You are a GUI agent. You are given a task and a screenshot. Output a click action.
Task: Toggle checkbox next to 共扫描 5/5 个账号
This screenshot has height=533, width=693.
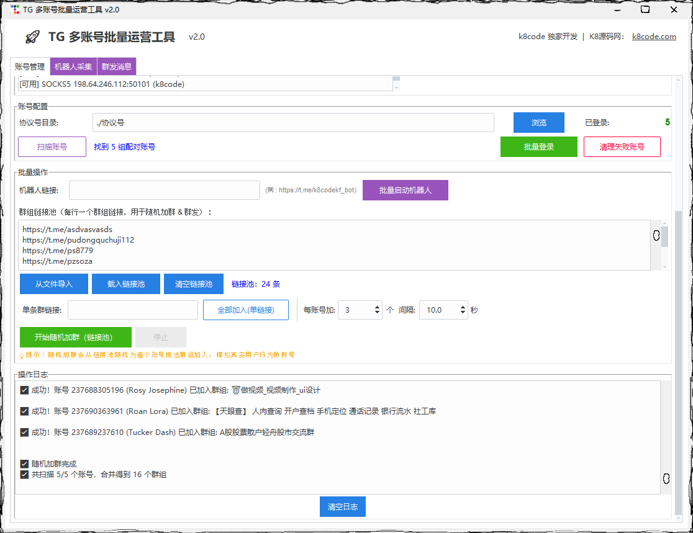tap(25, 475)
